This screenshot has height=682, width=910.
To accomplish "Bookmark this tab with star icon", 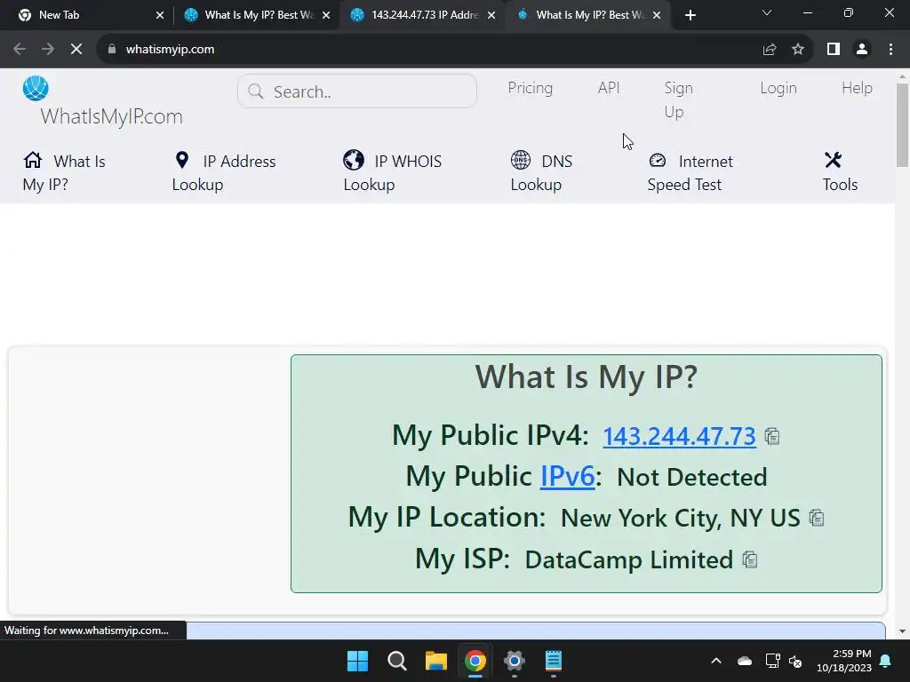I will [x=798, y=50].
